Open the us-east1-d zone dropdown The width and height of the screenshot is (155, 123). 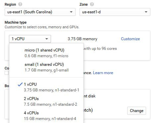(115, 12)
